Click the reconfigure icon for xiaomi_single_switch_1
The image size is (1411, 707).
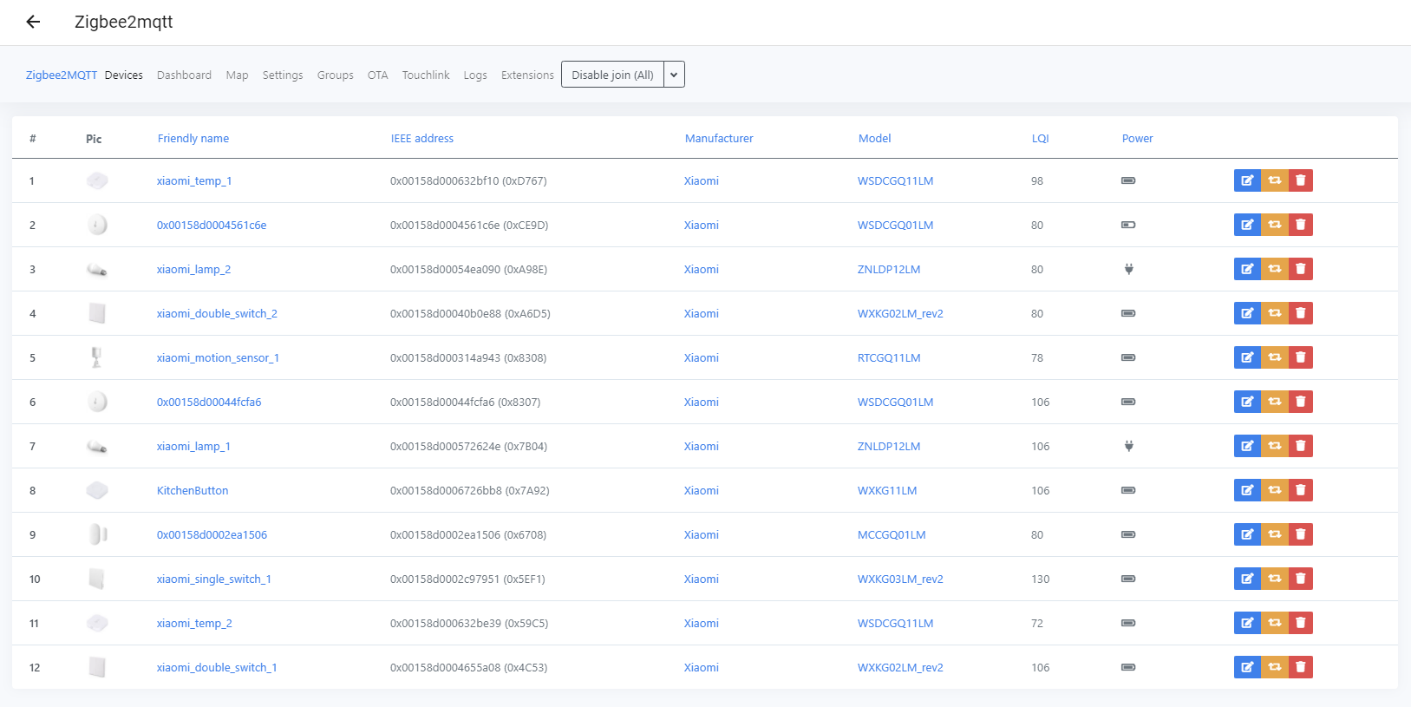click(x=1274, y=579)
